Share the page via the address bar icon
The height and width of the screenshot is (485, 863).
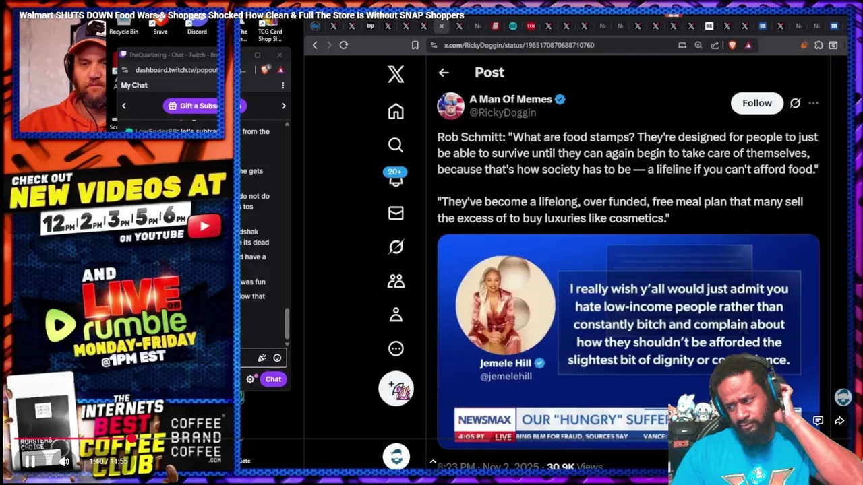tap(715, 45)
